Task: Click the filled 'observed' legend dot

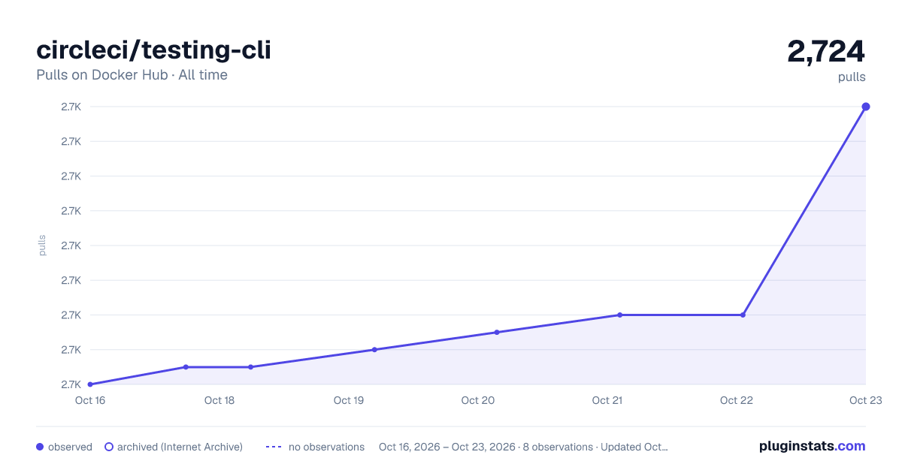Action: [x=40, y=447]
